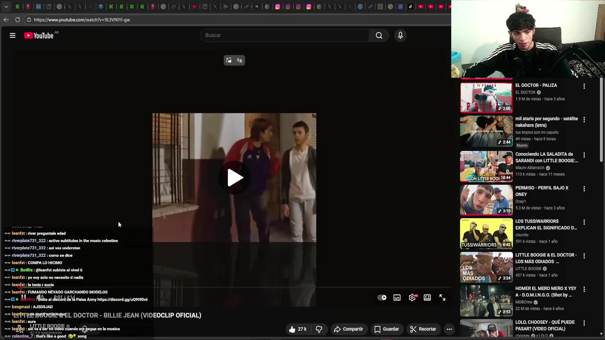
Task: Clip the video using Recortar
Action: click(423, 329)
